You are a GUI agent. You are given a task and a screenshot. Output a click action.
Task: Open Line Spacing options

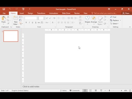tap(76, 18)
